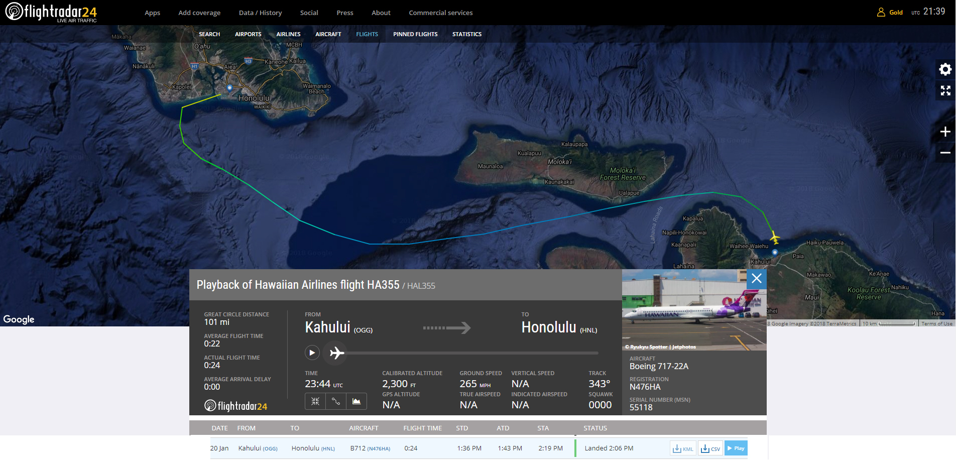This screenshot has height=460, width=956.
Task: Open map settings gear
Action: click(945, 69)
